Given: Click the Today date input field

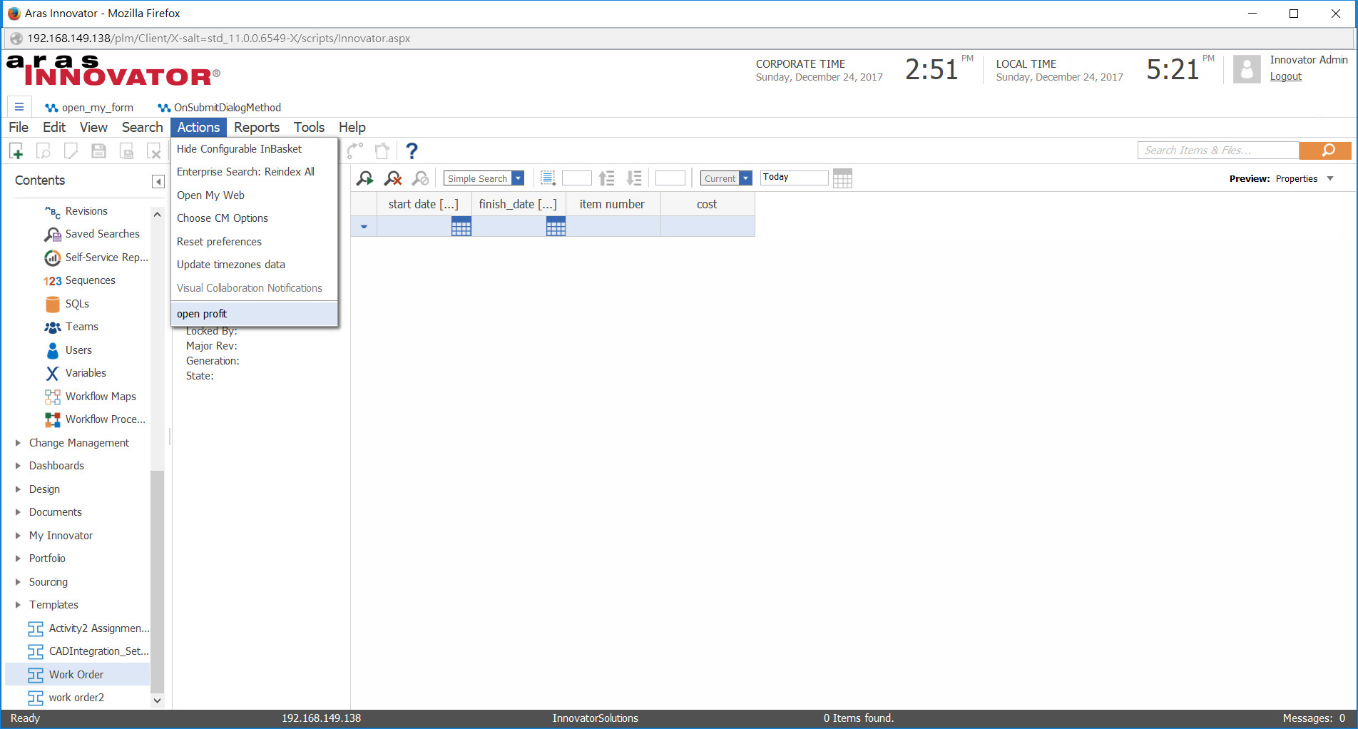Looking at the screenshot, I should tap(794, 178).
